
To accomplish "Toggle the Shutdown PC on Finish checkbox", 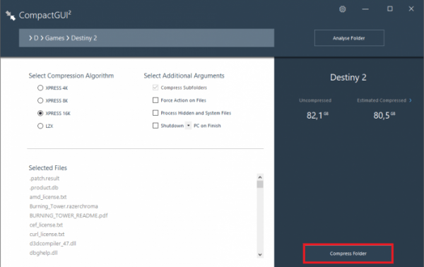I will [155, 126].
